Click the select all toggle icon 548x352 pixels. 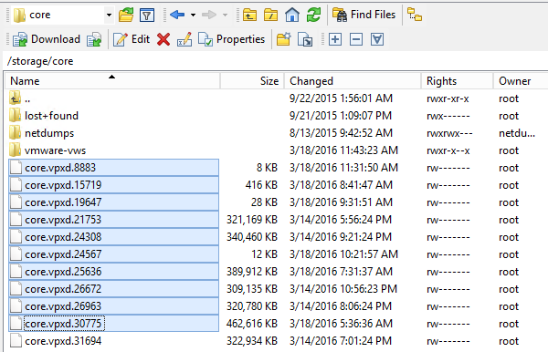pos(377,39)
